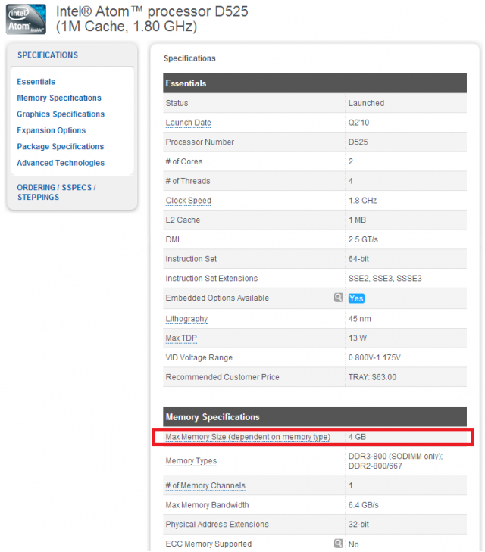Click the Launch Date definition link

(x=188, y=123)
